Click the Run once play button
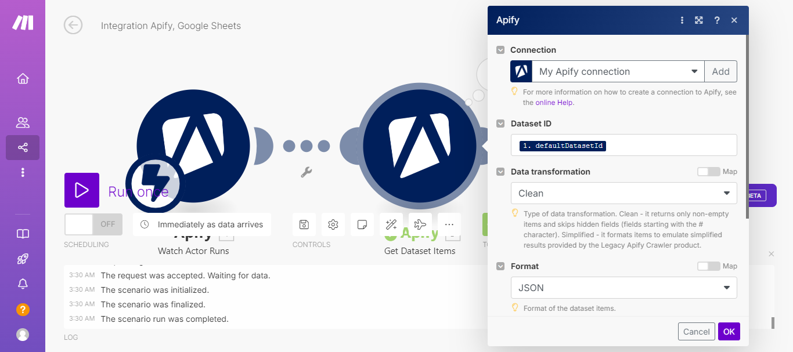The height and width of the screenshot is (352, 793). tap(82, 190)
